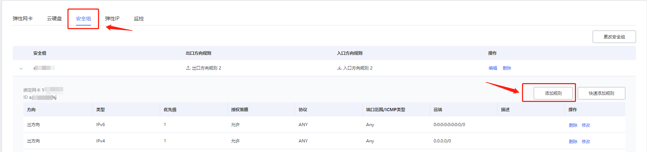Image resolution: width=647 pixels, height=152 pixels.
Task: Delete the IPv4 outbound rule
Action: (x=573, y=141)
